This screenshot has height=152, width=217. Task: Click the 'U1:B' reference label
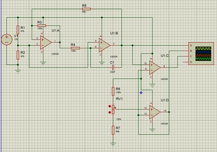tap(114, 33)
